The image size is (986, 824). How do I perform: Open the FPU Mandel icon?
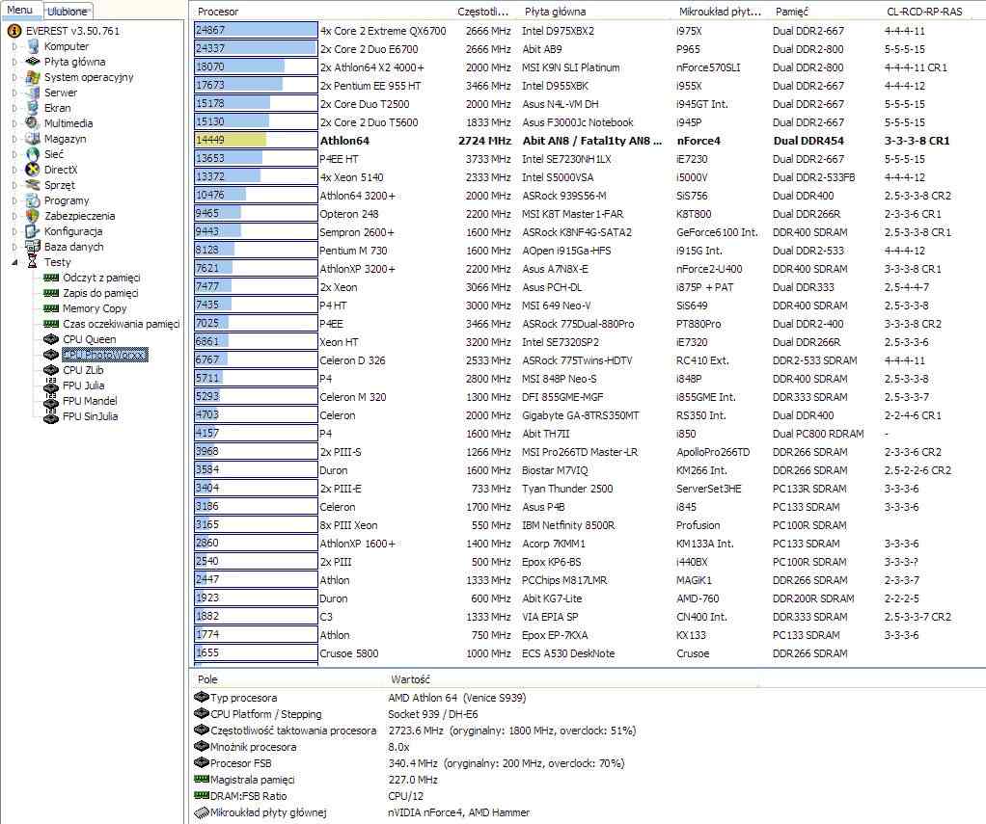click(51, 401)
